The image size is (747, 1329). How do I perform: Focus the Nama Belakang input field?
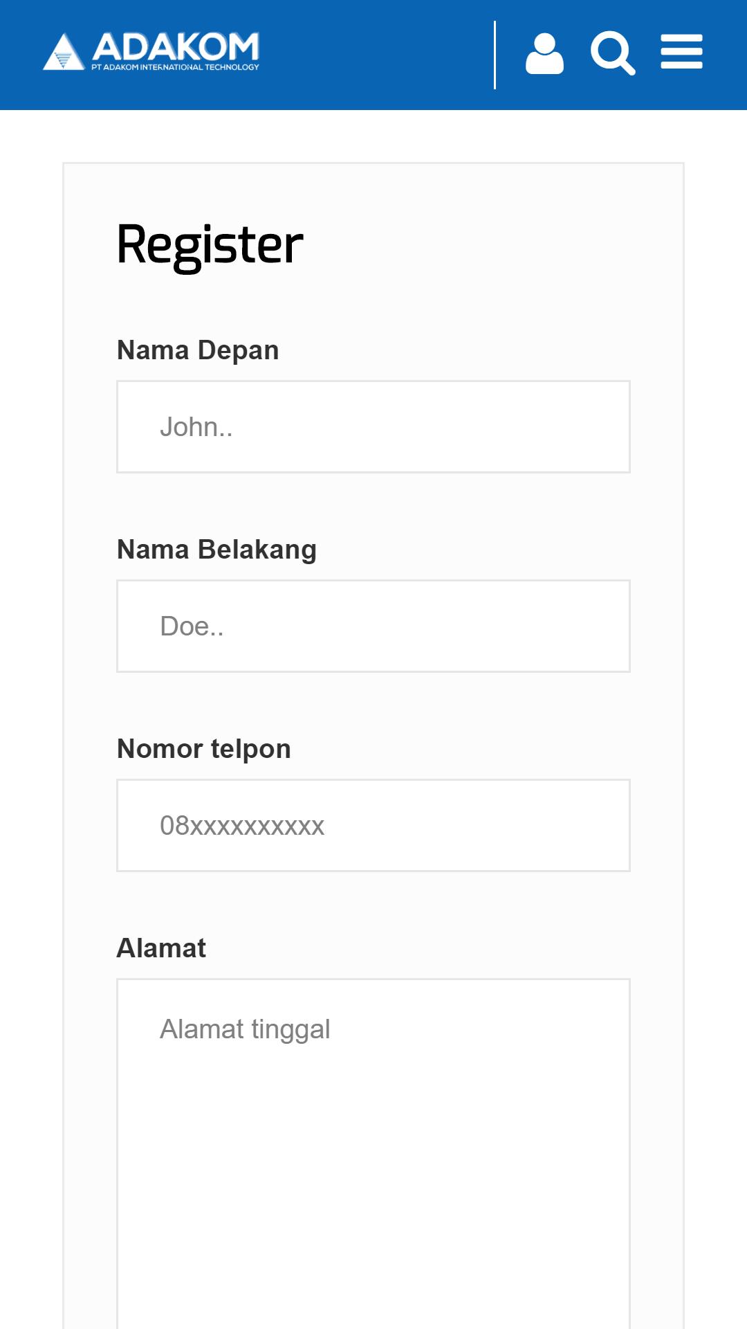[x=373, y=626]
